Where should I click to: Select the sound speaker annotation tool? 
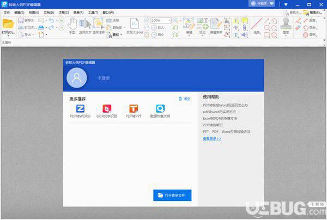click(x=244, y=35)
